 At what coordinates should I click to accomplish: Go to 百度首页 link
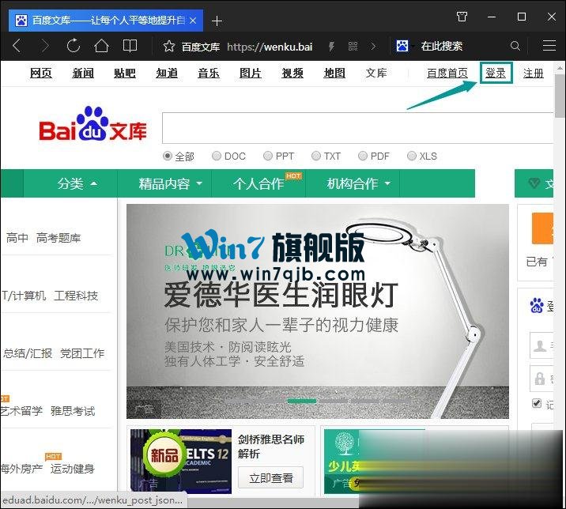pos(447,74)
